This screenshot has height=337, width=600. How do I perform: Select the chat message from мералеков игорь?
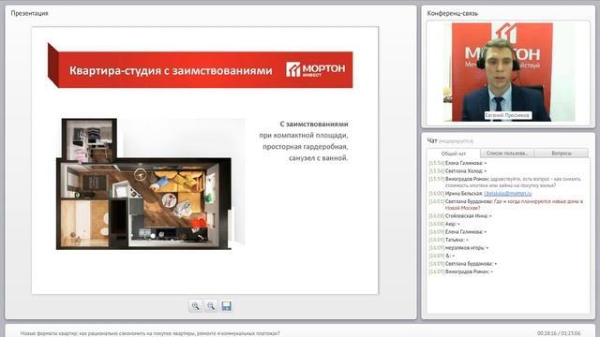(x=458, y=248)
